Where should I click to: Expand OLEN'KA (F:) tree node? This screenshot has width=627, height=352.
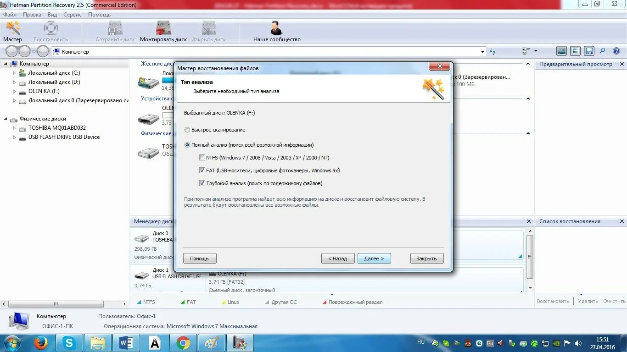[x=14, y=91]
